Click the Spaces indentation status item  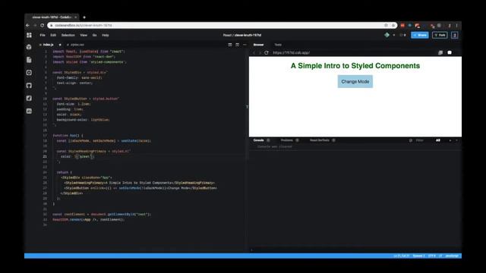[x=419, y=256]
